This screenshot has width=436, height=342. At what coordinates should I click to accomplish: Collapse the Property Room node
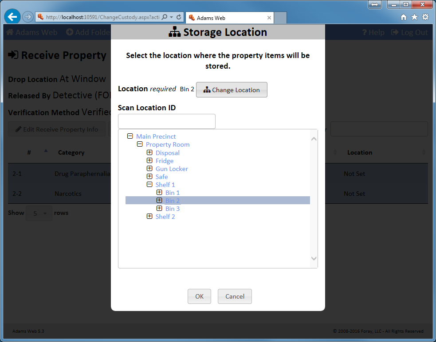[x=140, y=144]
